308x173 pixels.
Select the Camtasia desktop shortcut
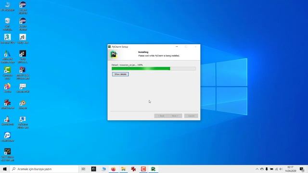click(8, 73)
